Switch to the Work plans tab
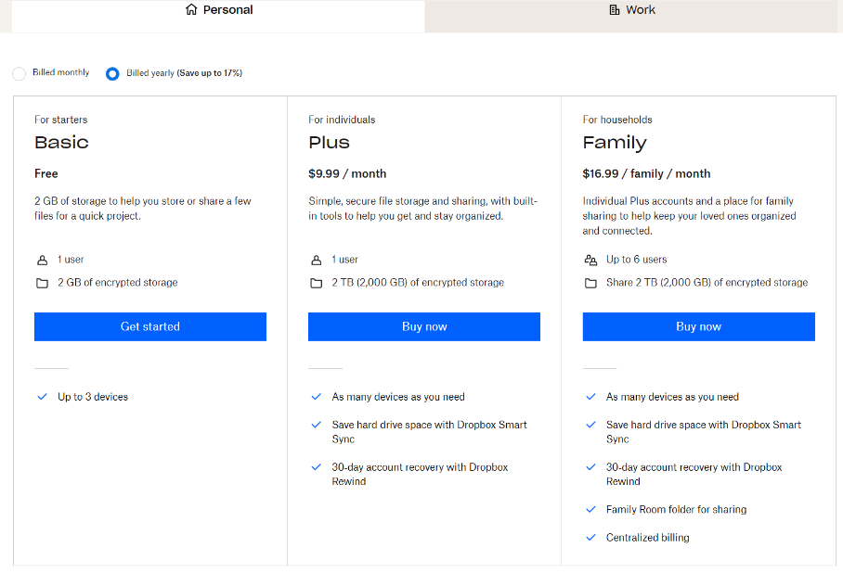843x573 pixels. (632, 11)
